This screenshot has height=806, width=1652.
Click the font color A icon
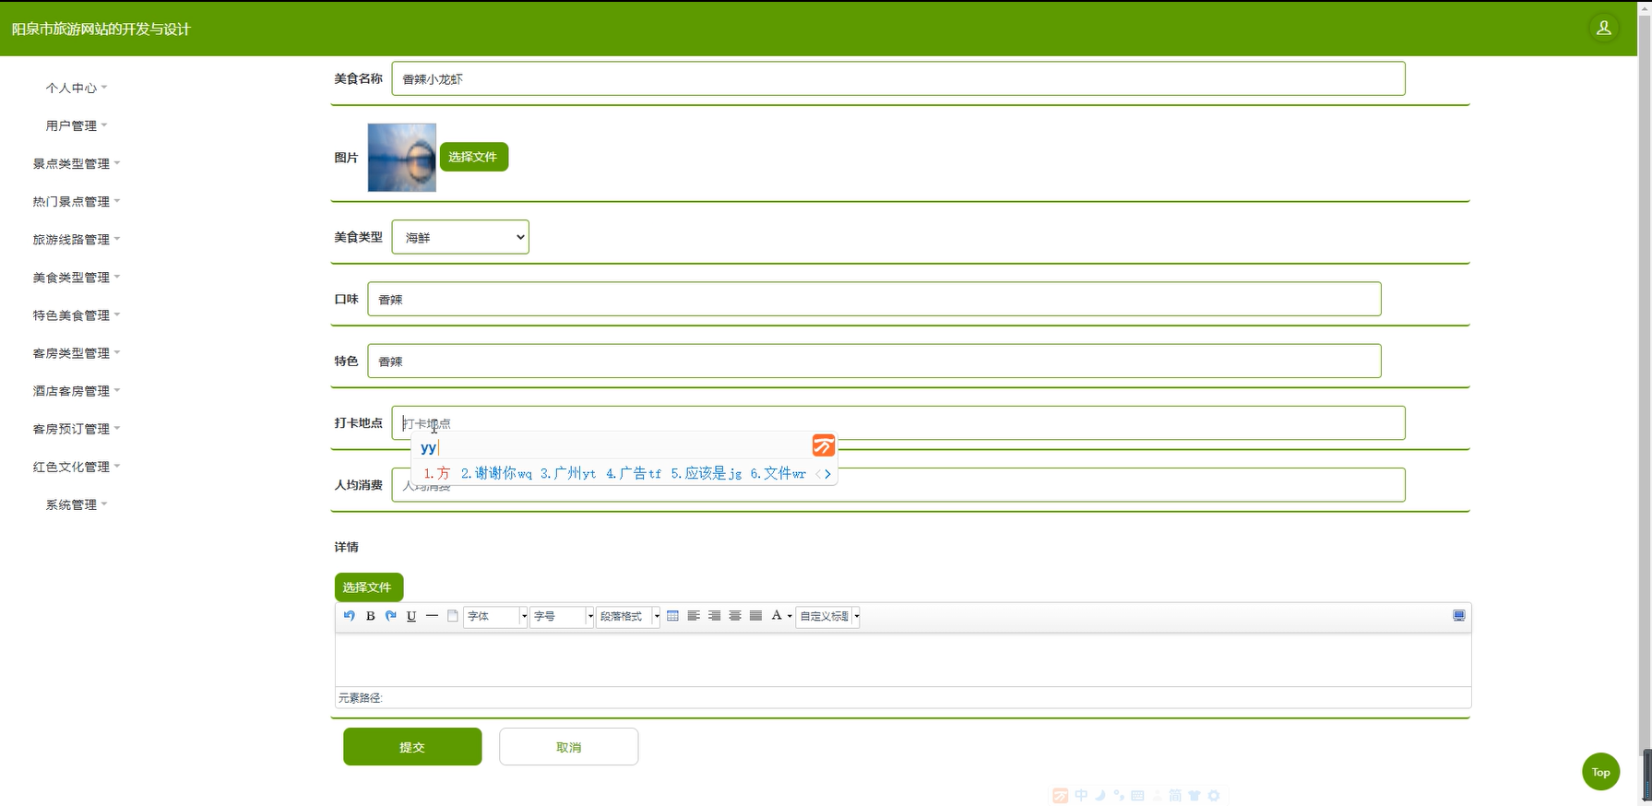[x=777, y=616]
